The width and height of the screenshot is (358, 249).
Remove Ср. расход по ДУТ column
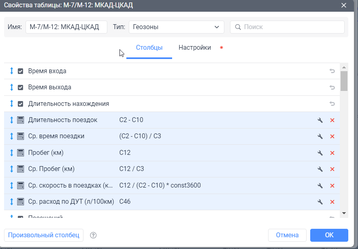tap(332, 202)
